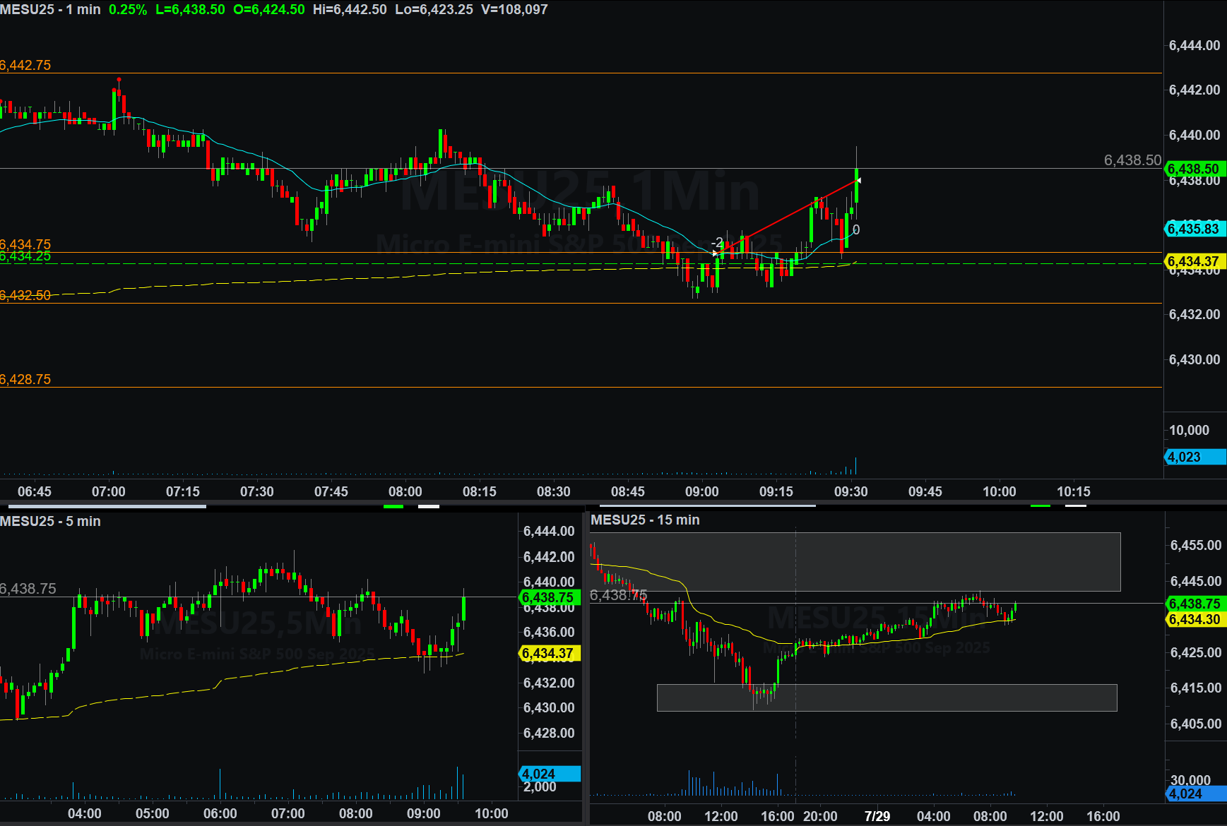Click the 10:15 time label on 1 min axis
This screenshot has height=826, width=1227.
coord(1074,491)
